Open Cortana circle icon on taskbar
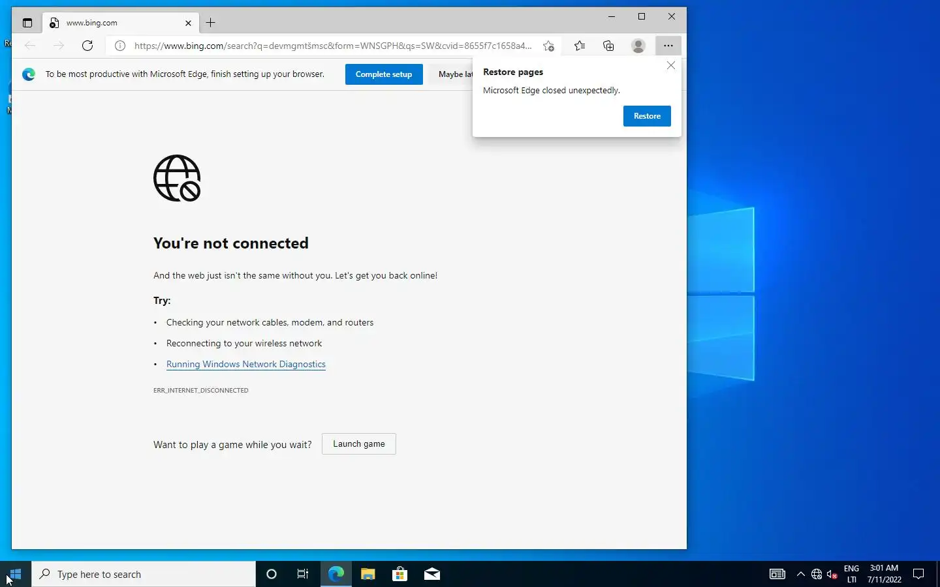Screen dimensions: 940x587 pos(272,574)
